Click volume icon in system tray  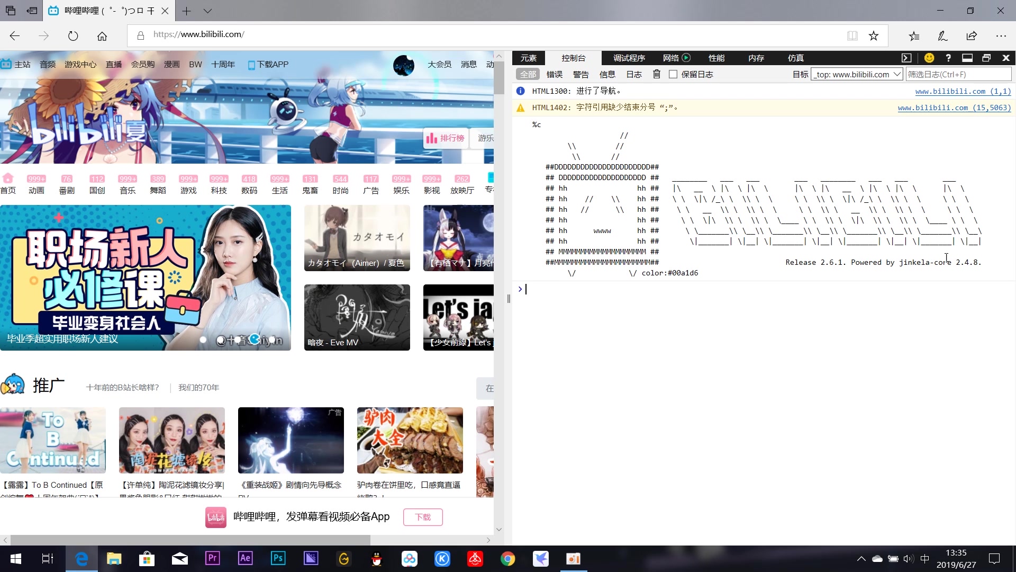point(909,558)
